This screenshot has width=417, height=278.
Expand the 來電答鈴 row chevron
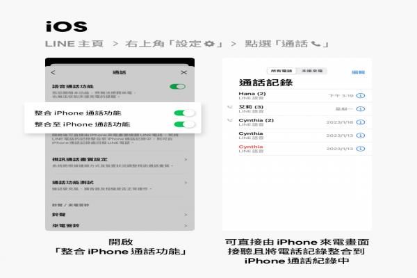(x=186, y=226)
